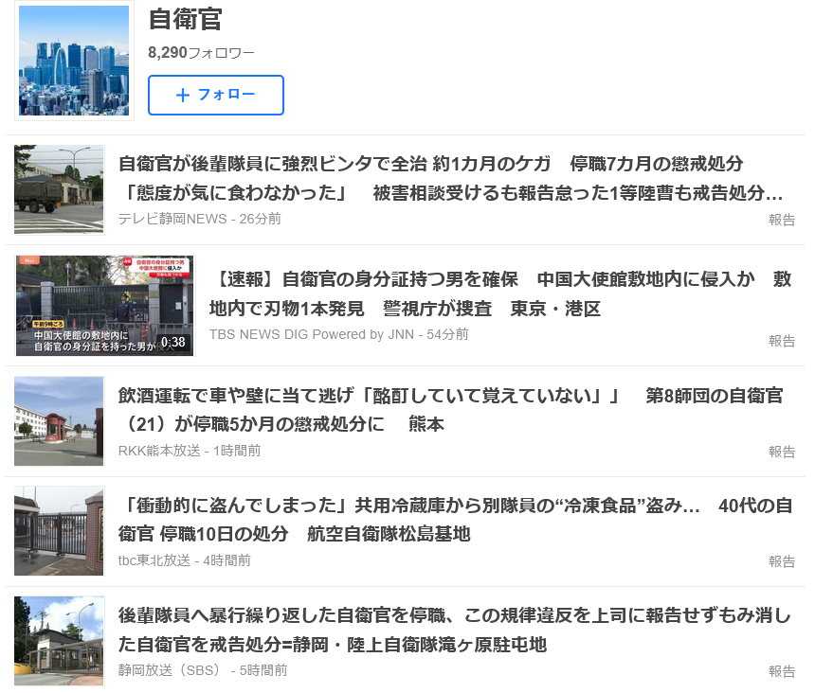Click the 第8師団 gate thumbnail image
The height and width of the screenshot is (693, 815).
[x=59, y=420]
